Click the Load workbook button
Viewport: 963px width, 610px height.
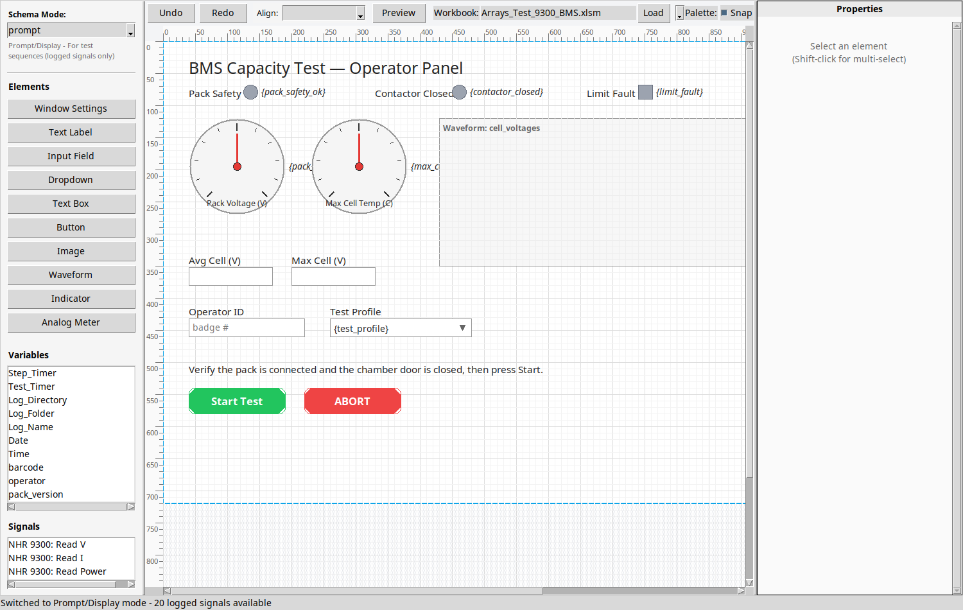654,13
